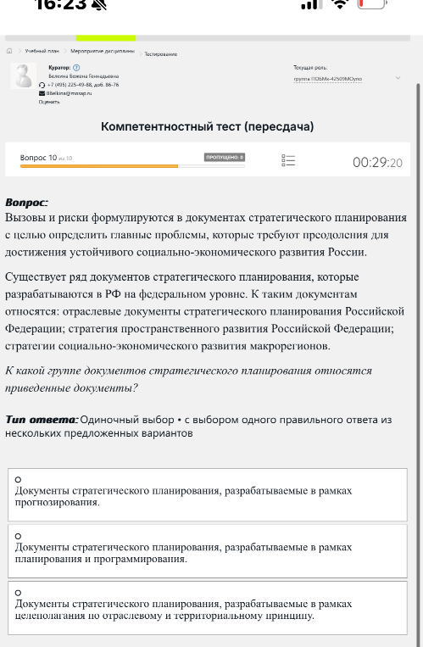Click the Текущая роль label
Viewport: 423px width, 647px height.
click(310, 68)
